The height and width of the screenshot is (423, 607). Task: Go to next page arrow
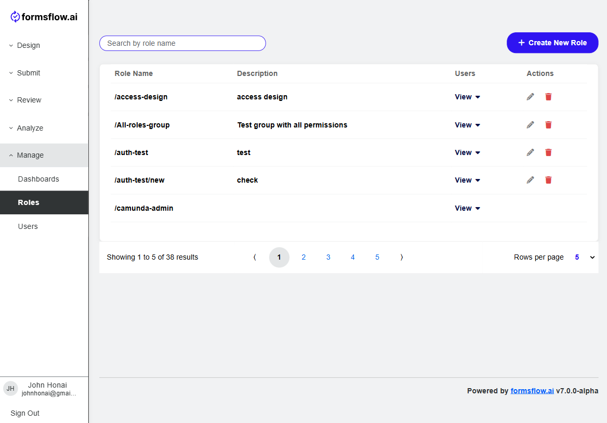(x=401, y=257)
